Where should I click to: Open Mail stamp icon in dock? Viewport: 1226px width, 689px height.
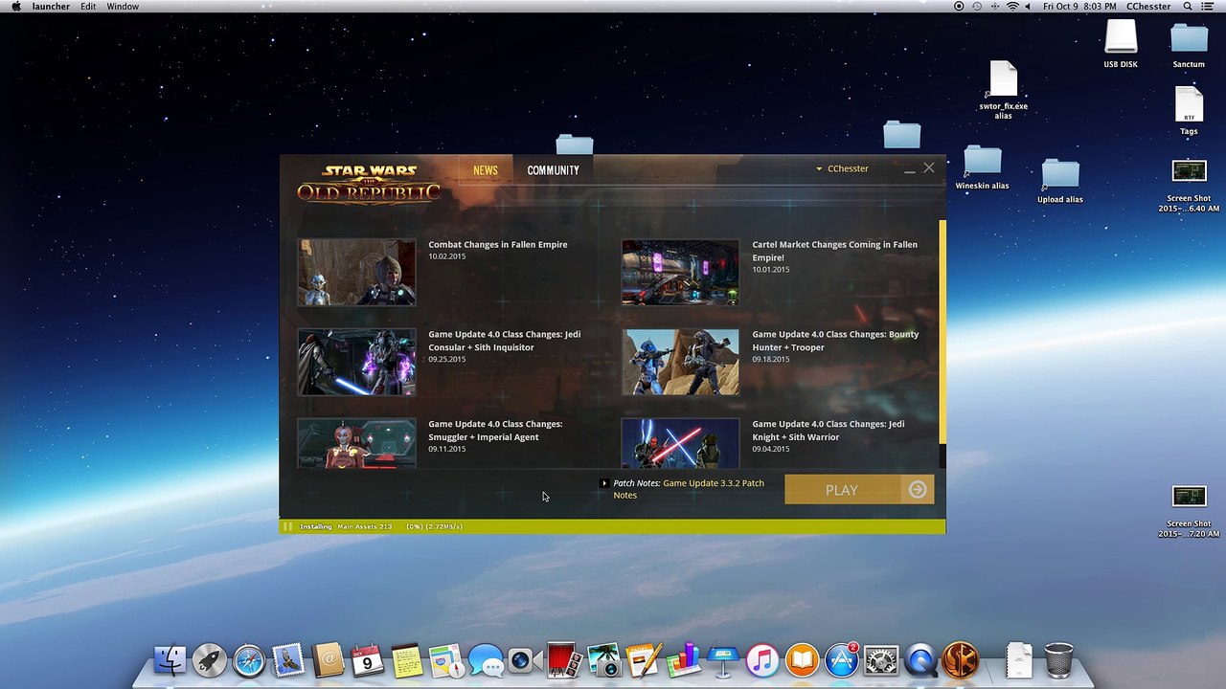tap(288, 660)
